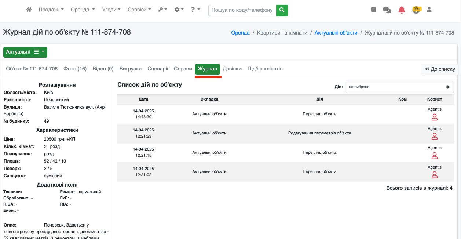Open the Сервіси menu
The width and height of the screenshot is (461, 239).
point(139,10)
